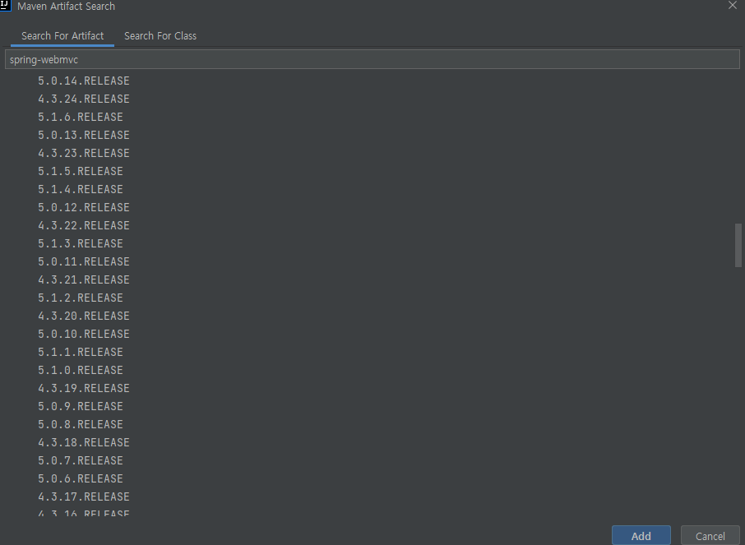Select version 5.0.7.RELEASE
Viewport: 745px width, 545px height.
tap(81, 460)
